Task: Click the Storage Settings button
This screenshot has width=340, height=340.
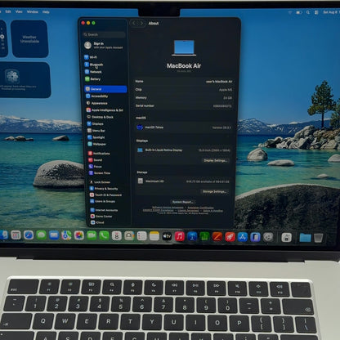Action: (214, 191)
